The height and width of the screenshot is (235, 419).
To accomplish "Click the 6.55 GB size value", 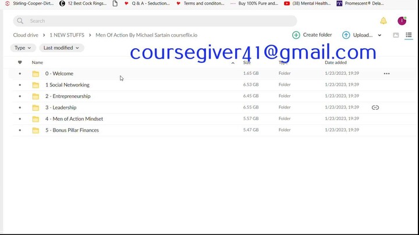I will click(251, 107).
